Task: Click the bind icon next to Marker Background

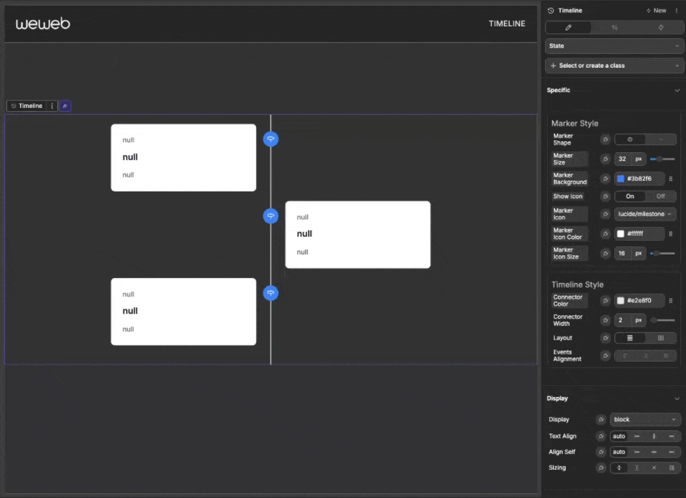Action: [605, 178]
